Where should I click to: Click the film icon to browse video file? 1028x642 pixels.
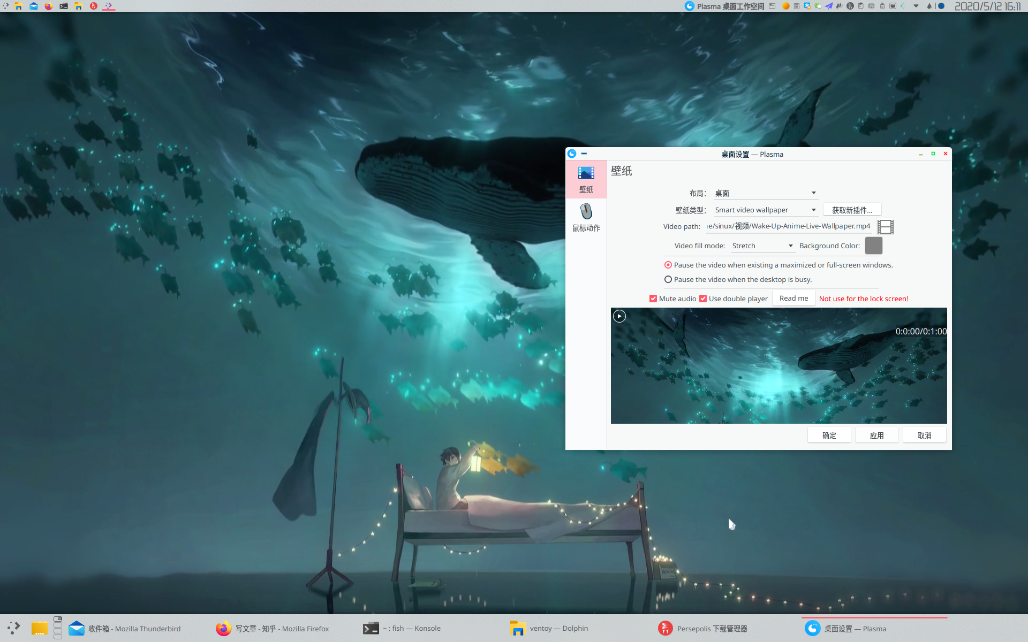[x=886, y=227]
